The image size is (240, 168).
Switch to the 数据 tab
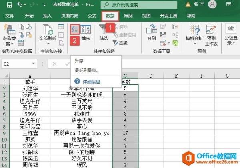(110, 16)
